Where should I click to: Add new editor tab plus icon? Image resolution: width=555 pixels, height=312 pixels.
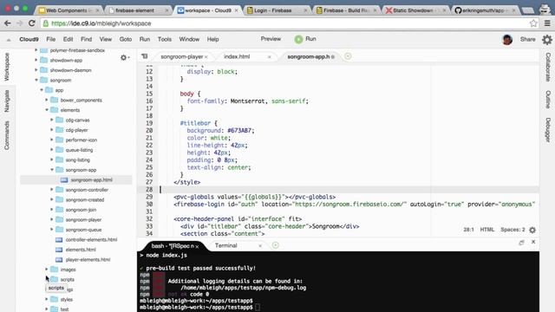348,56
